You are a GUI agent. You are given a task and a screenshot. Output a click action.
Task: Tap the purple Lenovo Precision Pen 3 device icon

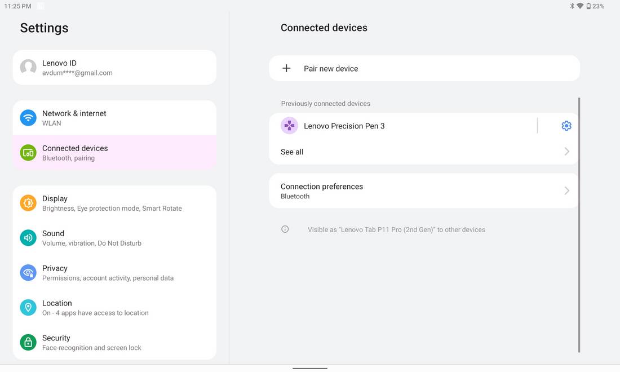coord(290,126)
